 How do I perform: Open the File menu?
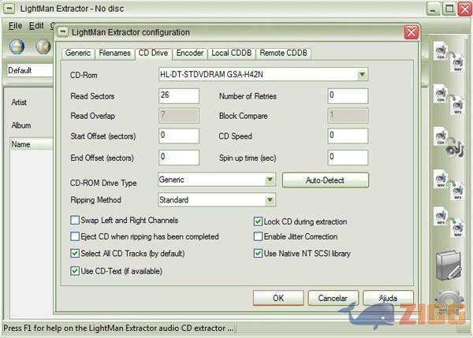point(16,25)
